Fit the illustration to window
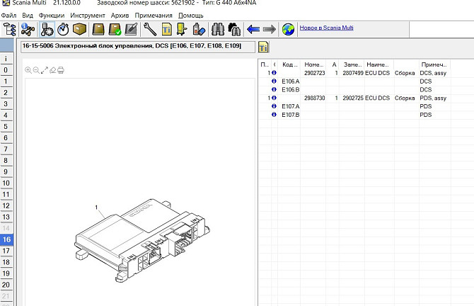474x306 pixels. coord(45,70)
